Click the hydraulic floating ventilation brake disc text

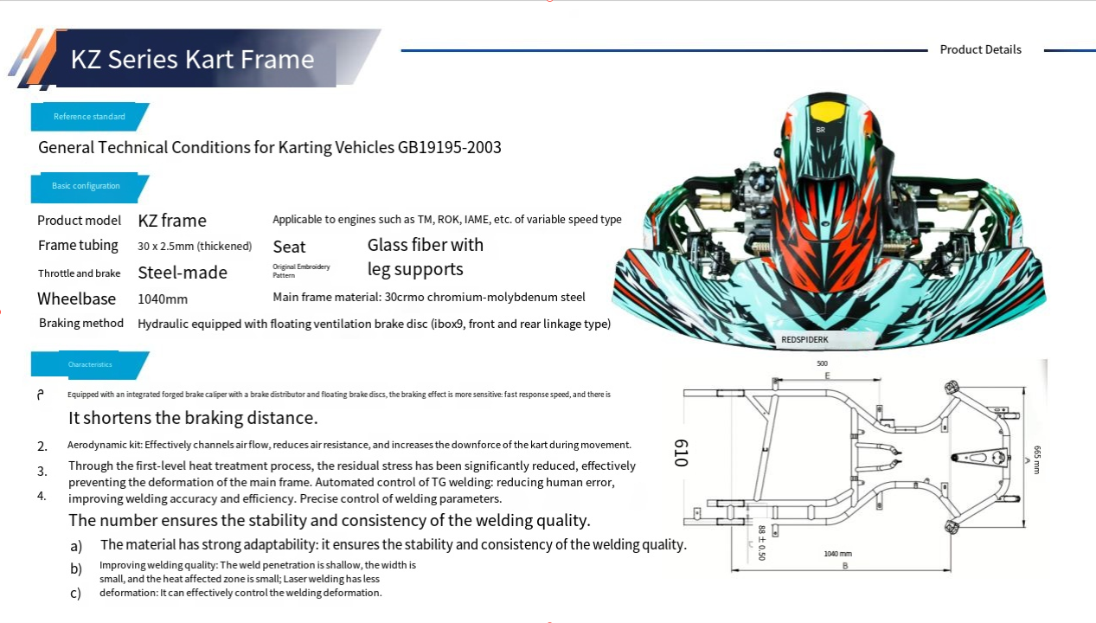click(375, 324)
